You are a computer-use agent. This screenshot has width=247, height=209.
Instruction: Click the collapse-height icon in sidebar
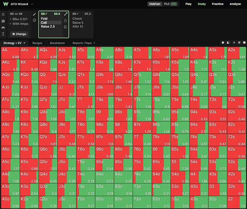(3, 34)
